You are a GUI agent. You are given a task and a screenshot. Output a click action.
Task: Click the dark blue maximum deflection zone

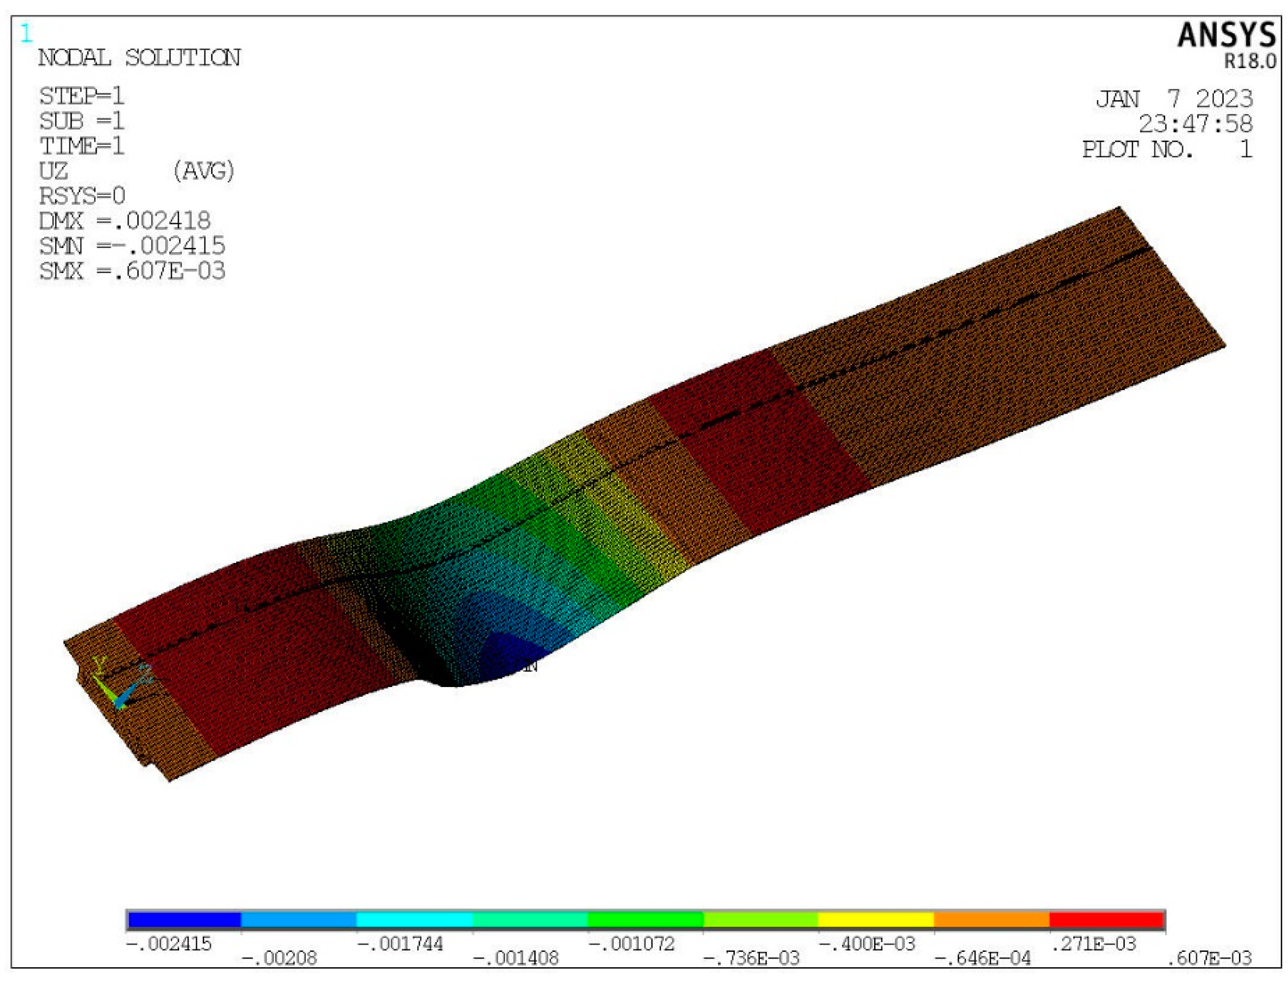click(x=507, y=653)
